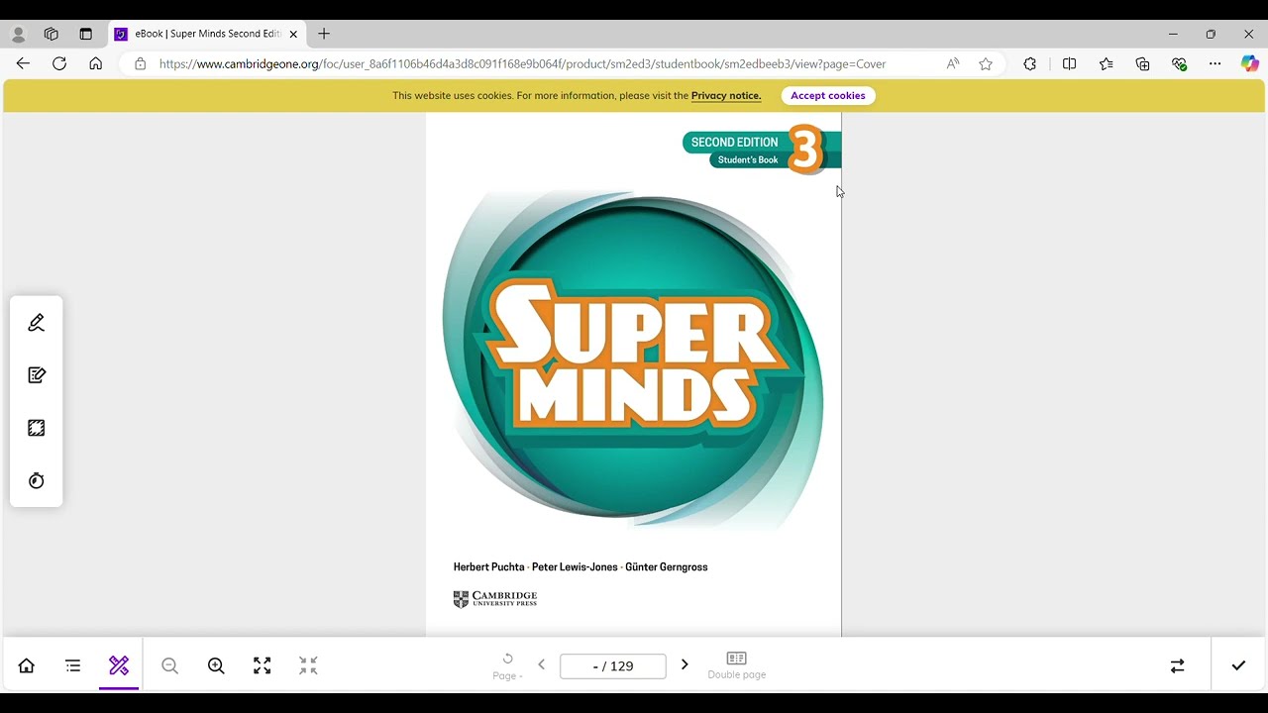This screenshot has width=1268, height=713.
Task: Open Read aloud in address bar
Action: point(953,63)
